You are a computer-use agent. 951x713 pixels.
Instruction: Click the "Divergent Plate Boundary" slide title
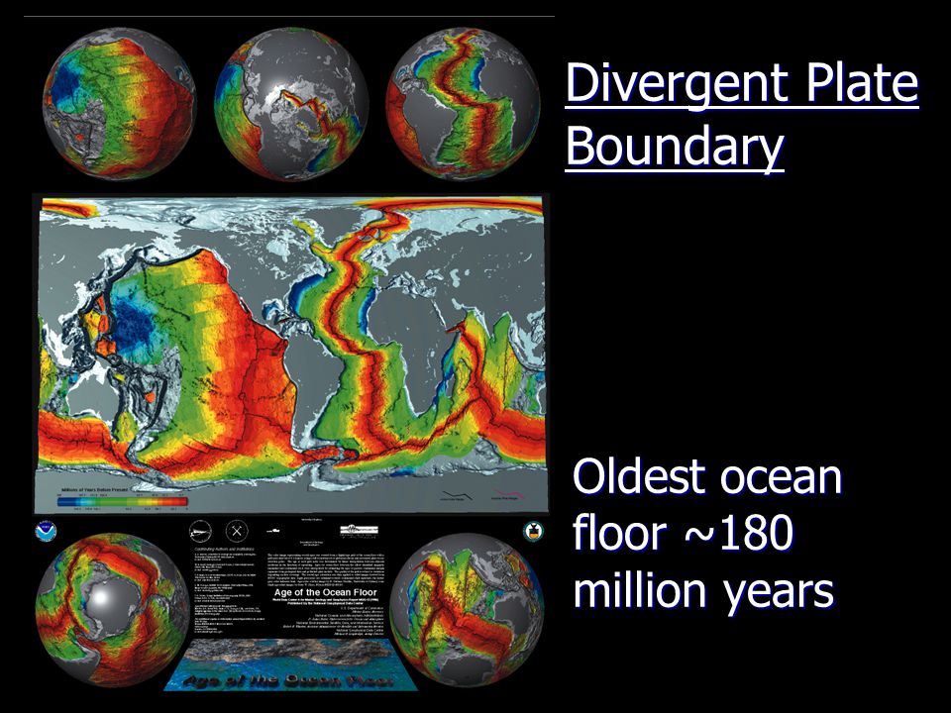(741, 115)
